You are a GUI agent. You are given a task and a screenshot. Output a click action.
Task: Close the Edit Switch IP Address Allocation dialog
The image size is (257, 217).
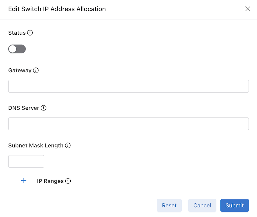coord(248,9)
